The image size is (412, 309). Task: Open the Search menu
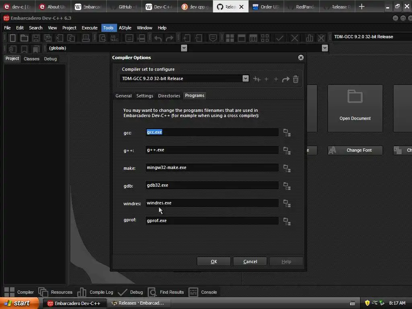coord(35,28)
